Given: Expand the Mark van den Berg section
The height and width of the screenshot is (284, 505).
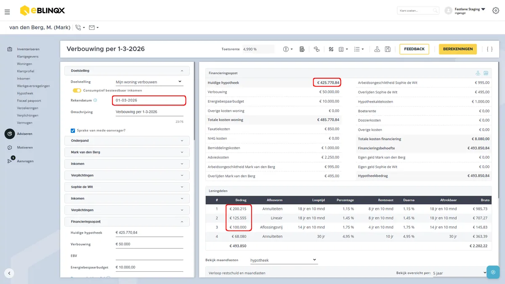Looking at the screenshot, I should [x=127, y=152].
